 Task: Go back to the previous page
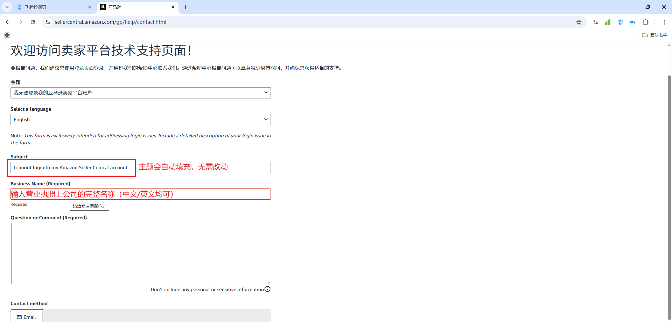point(8,22)
